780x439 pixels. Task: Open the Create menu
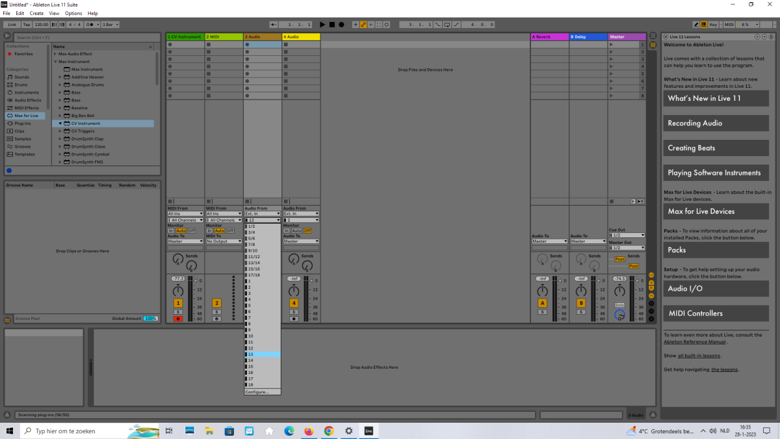coord(36,13)
